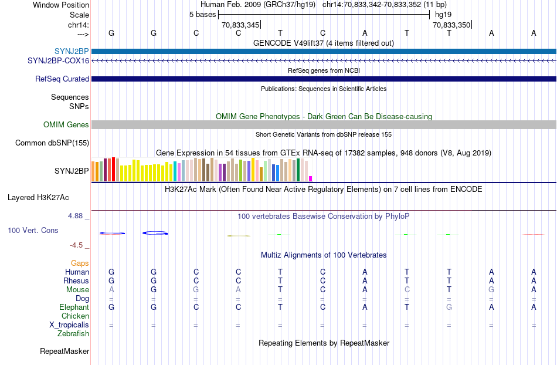Select the Zebrafish species row label
Image resolution: width=557 pixels, height=365 pixels.
(x=73, y=334)
